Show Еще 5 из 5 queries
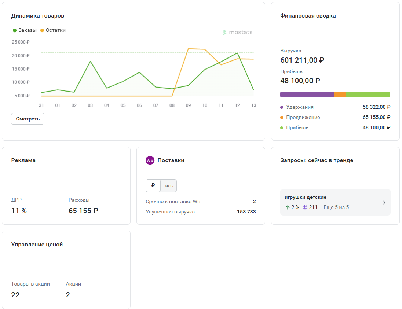This screenshot has height=309, width=402. pos(336,208)
